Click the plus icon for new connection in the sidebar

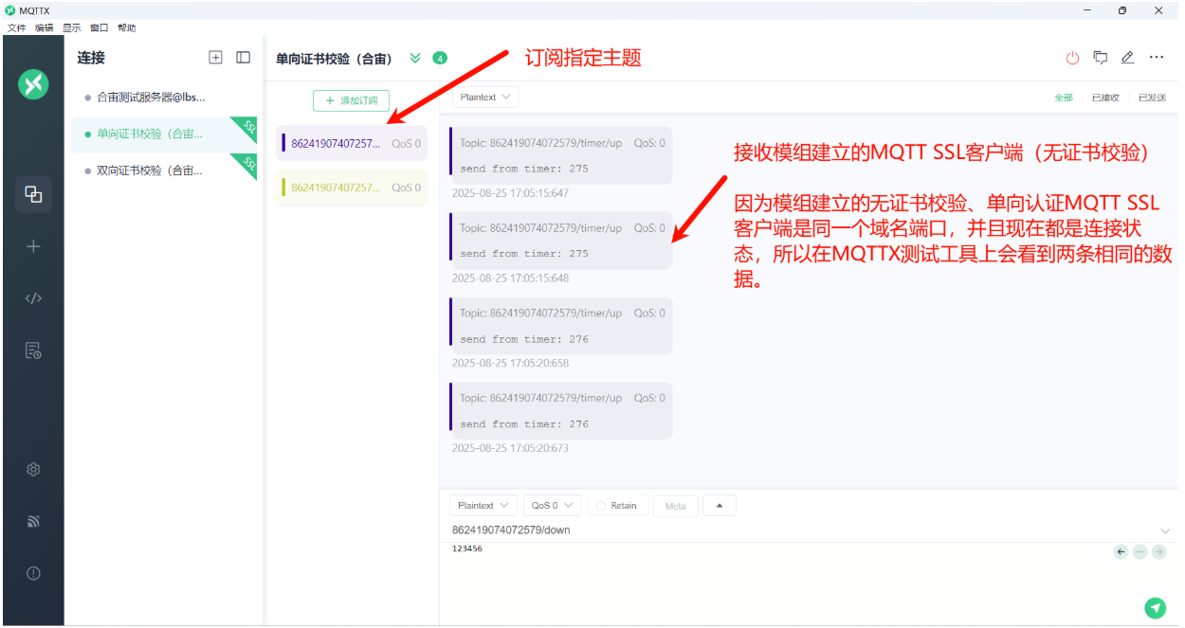pos(33,246)
